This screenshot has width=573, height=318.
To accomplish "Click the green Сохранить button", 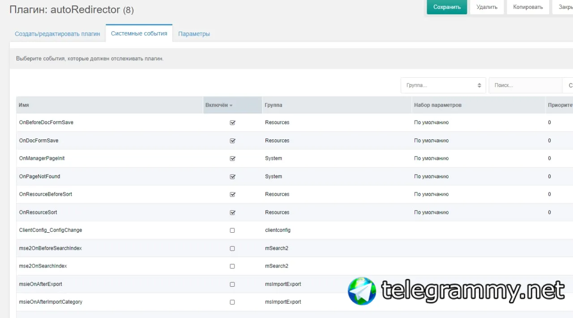I will click(x=447, y=7).
